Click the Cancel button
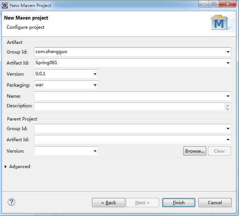The image size is (239, 216). point(215,203)
